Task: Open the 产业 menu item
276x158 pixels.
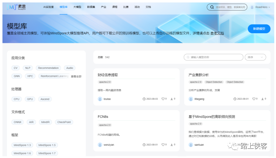Action: pyautogui.click(x=103, y=7)
